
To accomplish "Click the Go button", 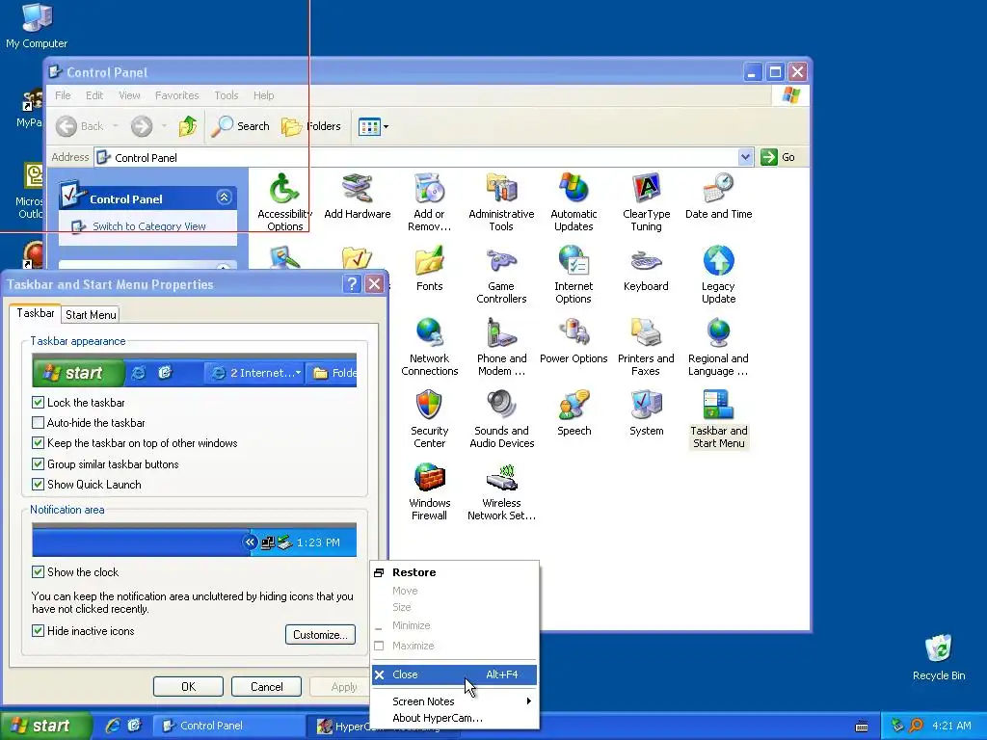I will pos(778,157).
